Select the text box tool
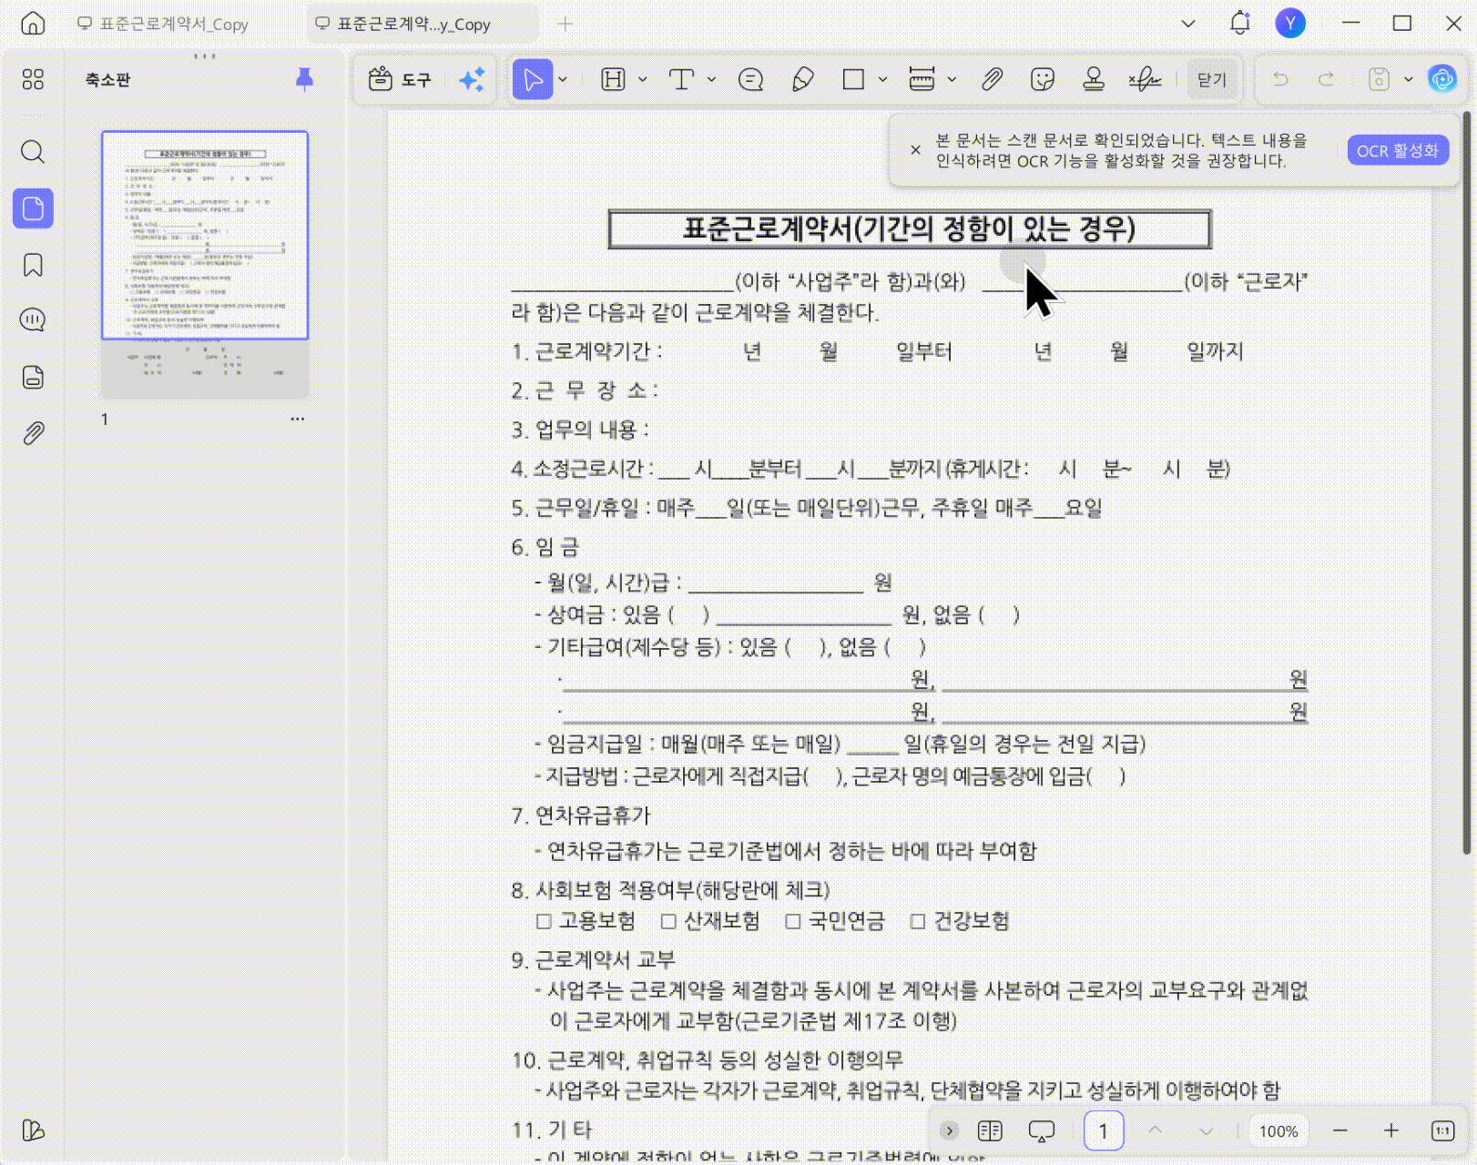1477x1165 pixels. click(681, 80)
